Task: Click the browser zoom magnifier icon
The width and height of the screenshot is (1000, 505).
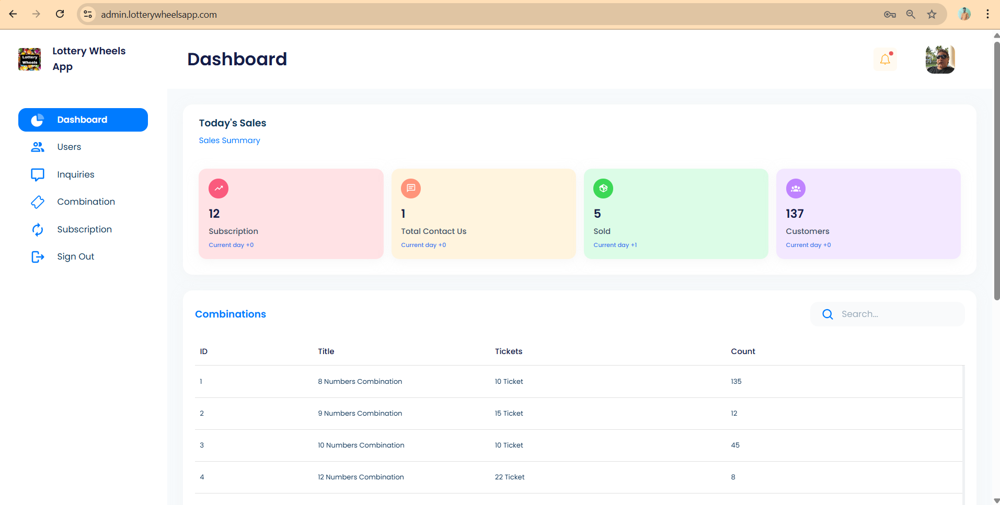Action: [911, 15]
